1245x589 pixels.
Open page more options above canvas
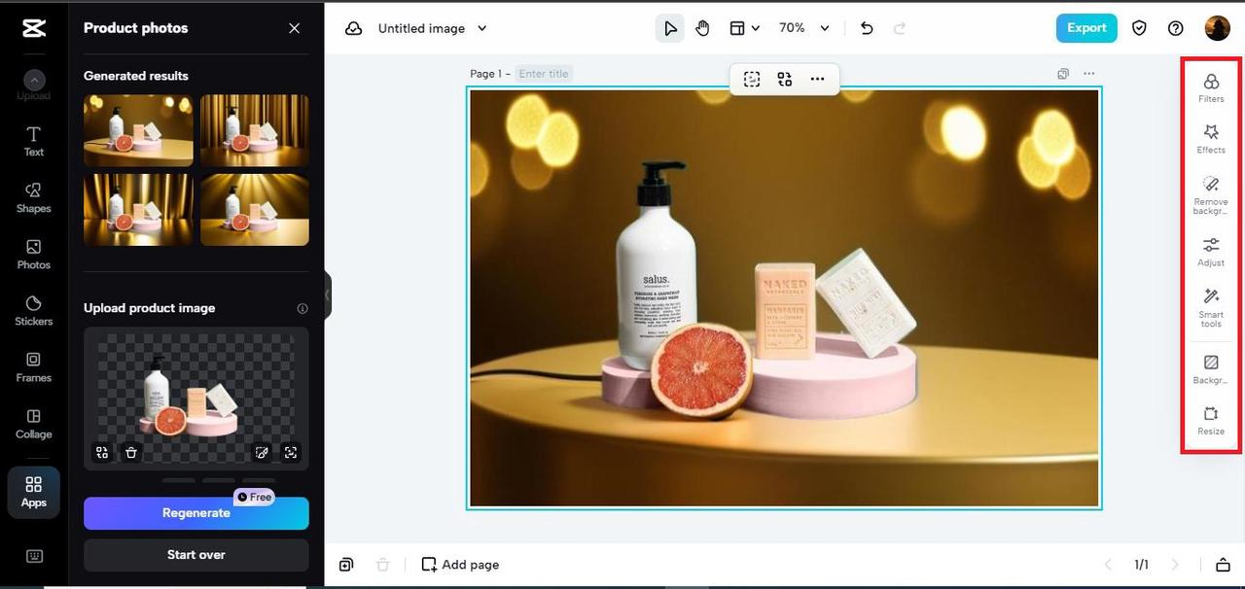tap(1088, 74)
